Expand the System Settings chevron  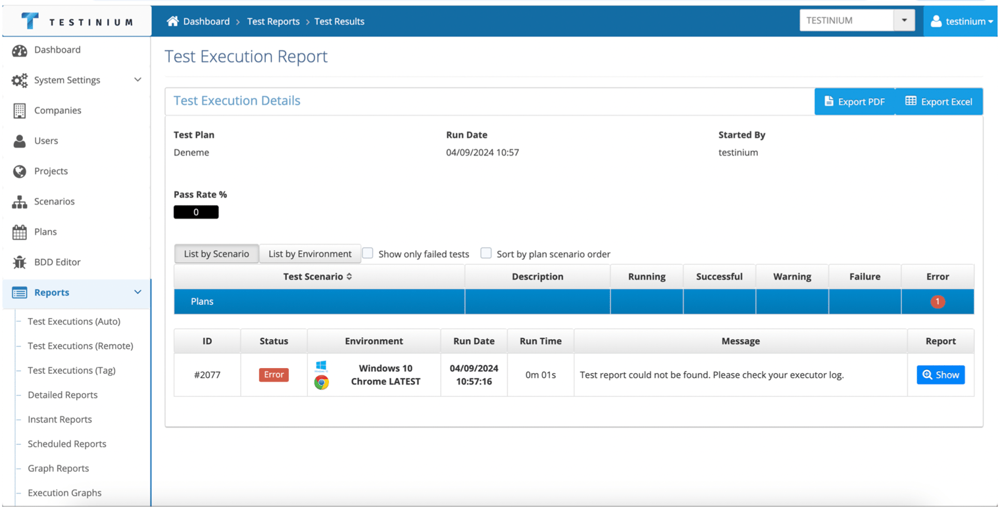[x=137, y=80]
